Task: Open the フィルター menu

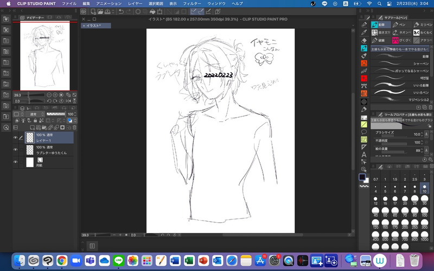Action: (x=192, y=4)
